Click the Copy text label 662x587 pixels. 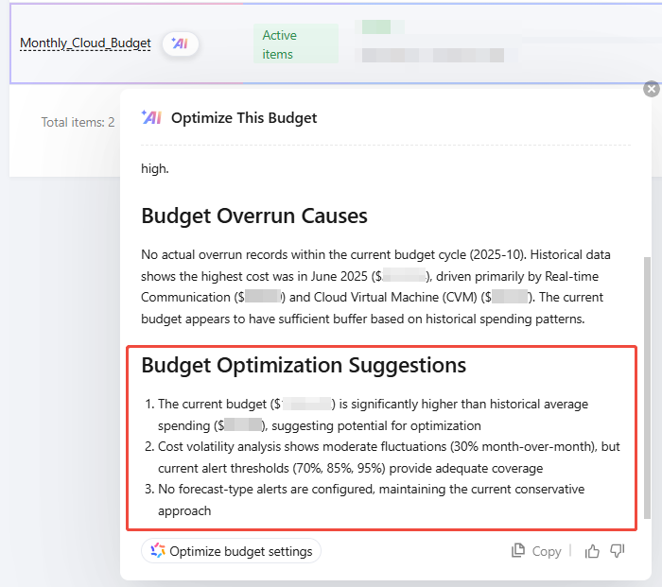547,551
